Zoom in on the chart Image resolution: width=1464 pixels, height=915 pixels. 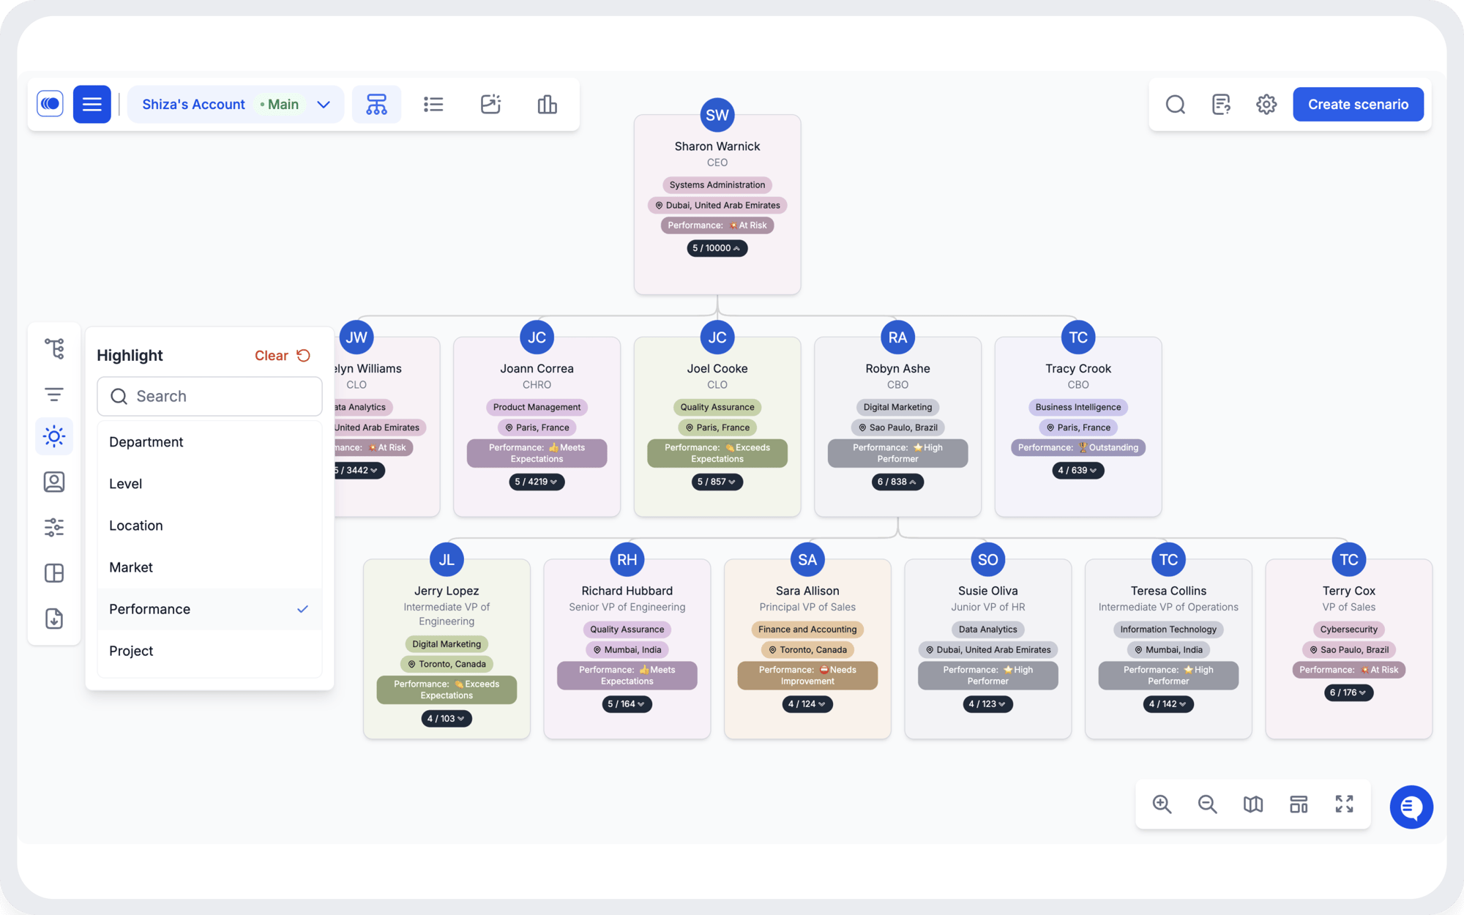point(1162,804)
